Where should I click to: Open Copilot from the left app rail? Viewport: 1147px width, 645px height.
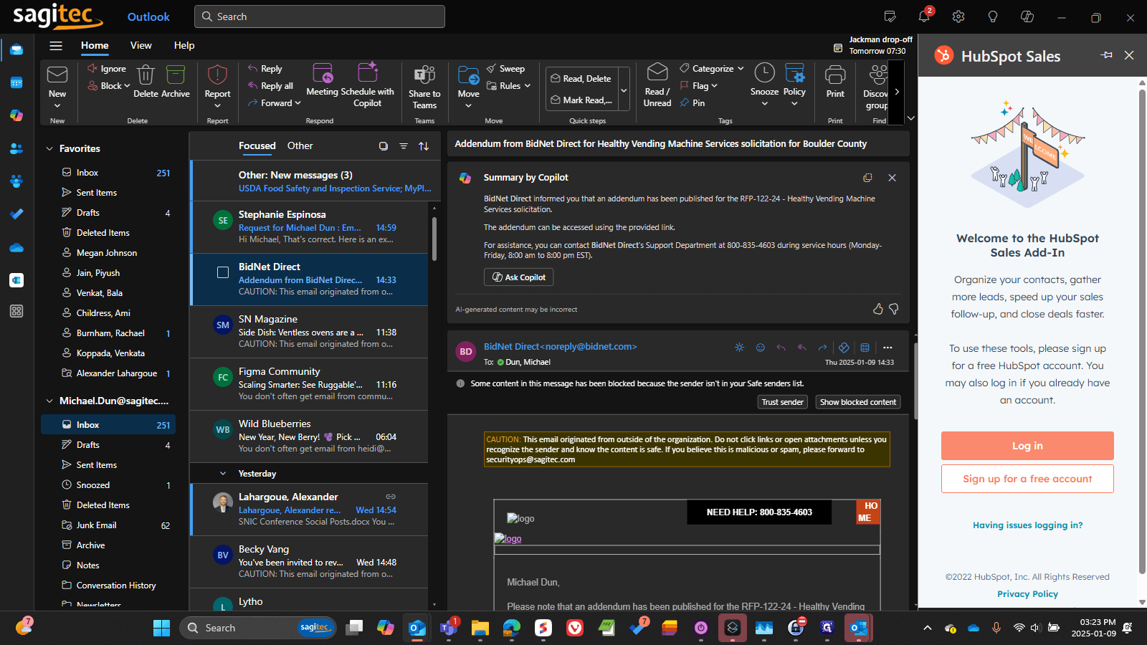pyautogui.click(x=16, y=115)
